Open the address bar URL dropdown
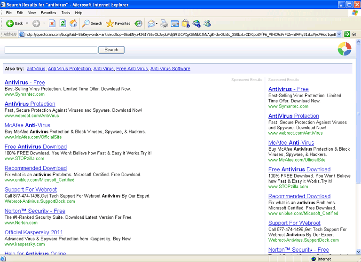Viewport: 361px width, 262px height. (339, 34)
